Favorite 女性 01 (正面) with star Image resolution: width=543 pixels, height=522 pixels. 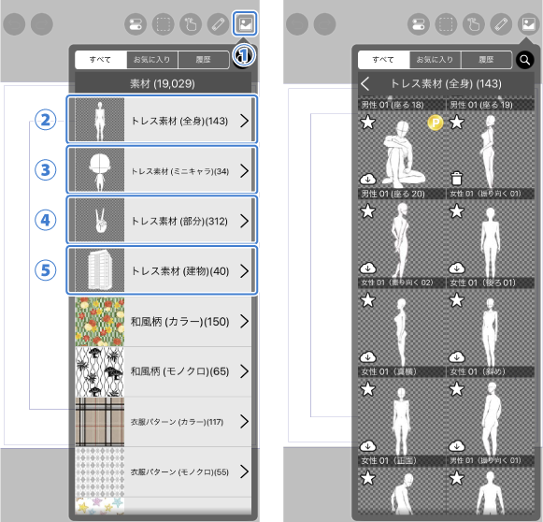[x=368, y=389]
